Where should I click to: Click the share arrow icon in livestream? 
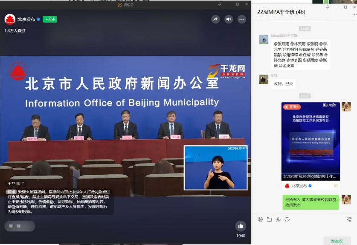pos(215,19)
